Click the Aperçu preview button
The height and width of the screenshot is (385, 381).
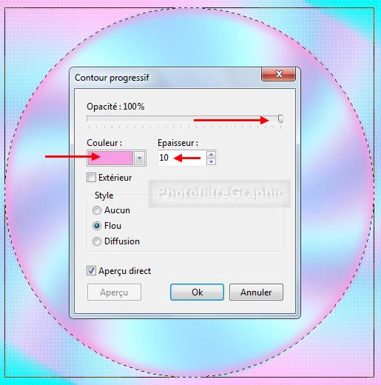click(114, 292)
